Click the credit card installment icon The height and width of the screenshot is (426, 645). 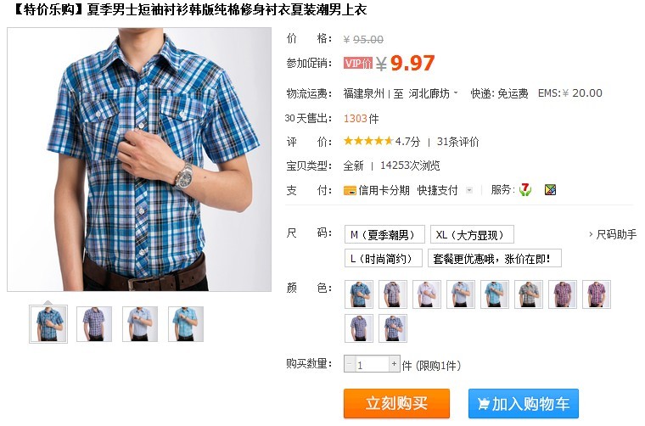click(x=350, y=190)
